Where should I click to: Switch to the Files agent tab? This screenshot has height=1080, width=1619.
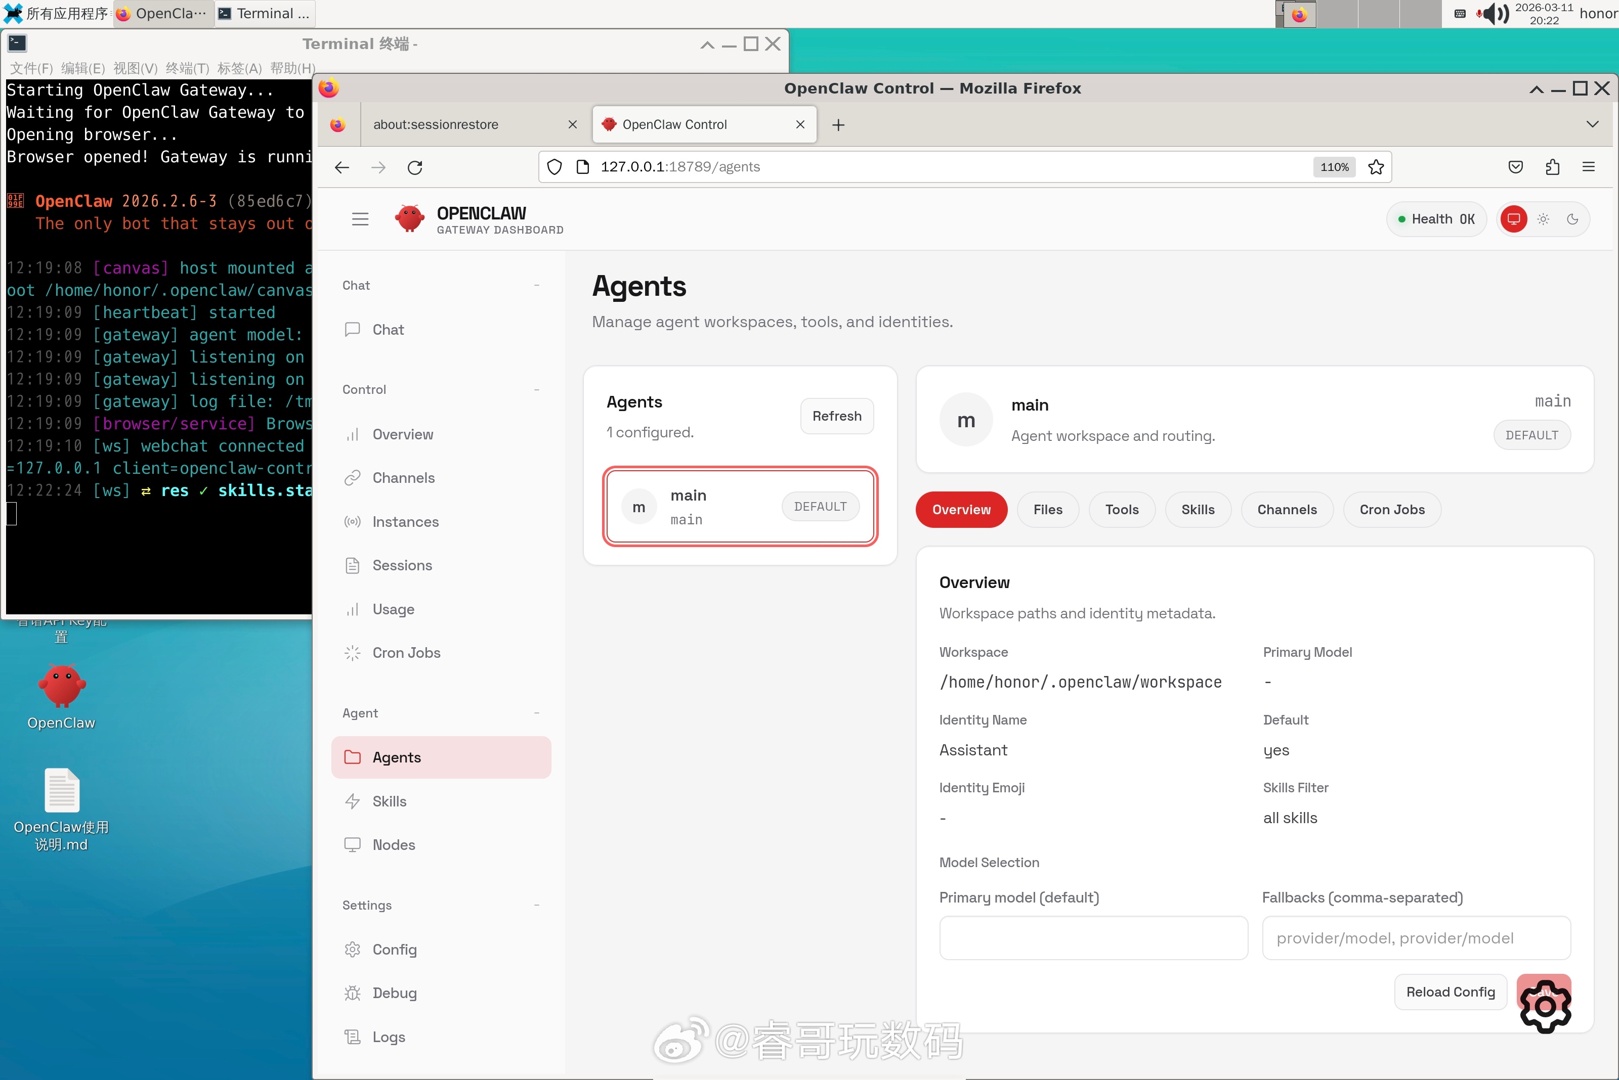(x=1048, y=510)
